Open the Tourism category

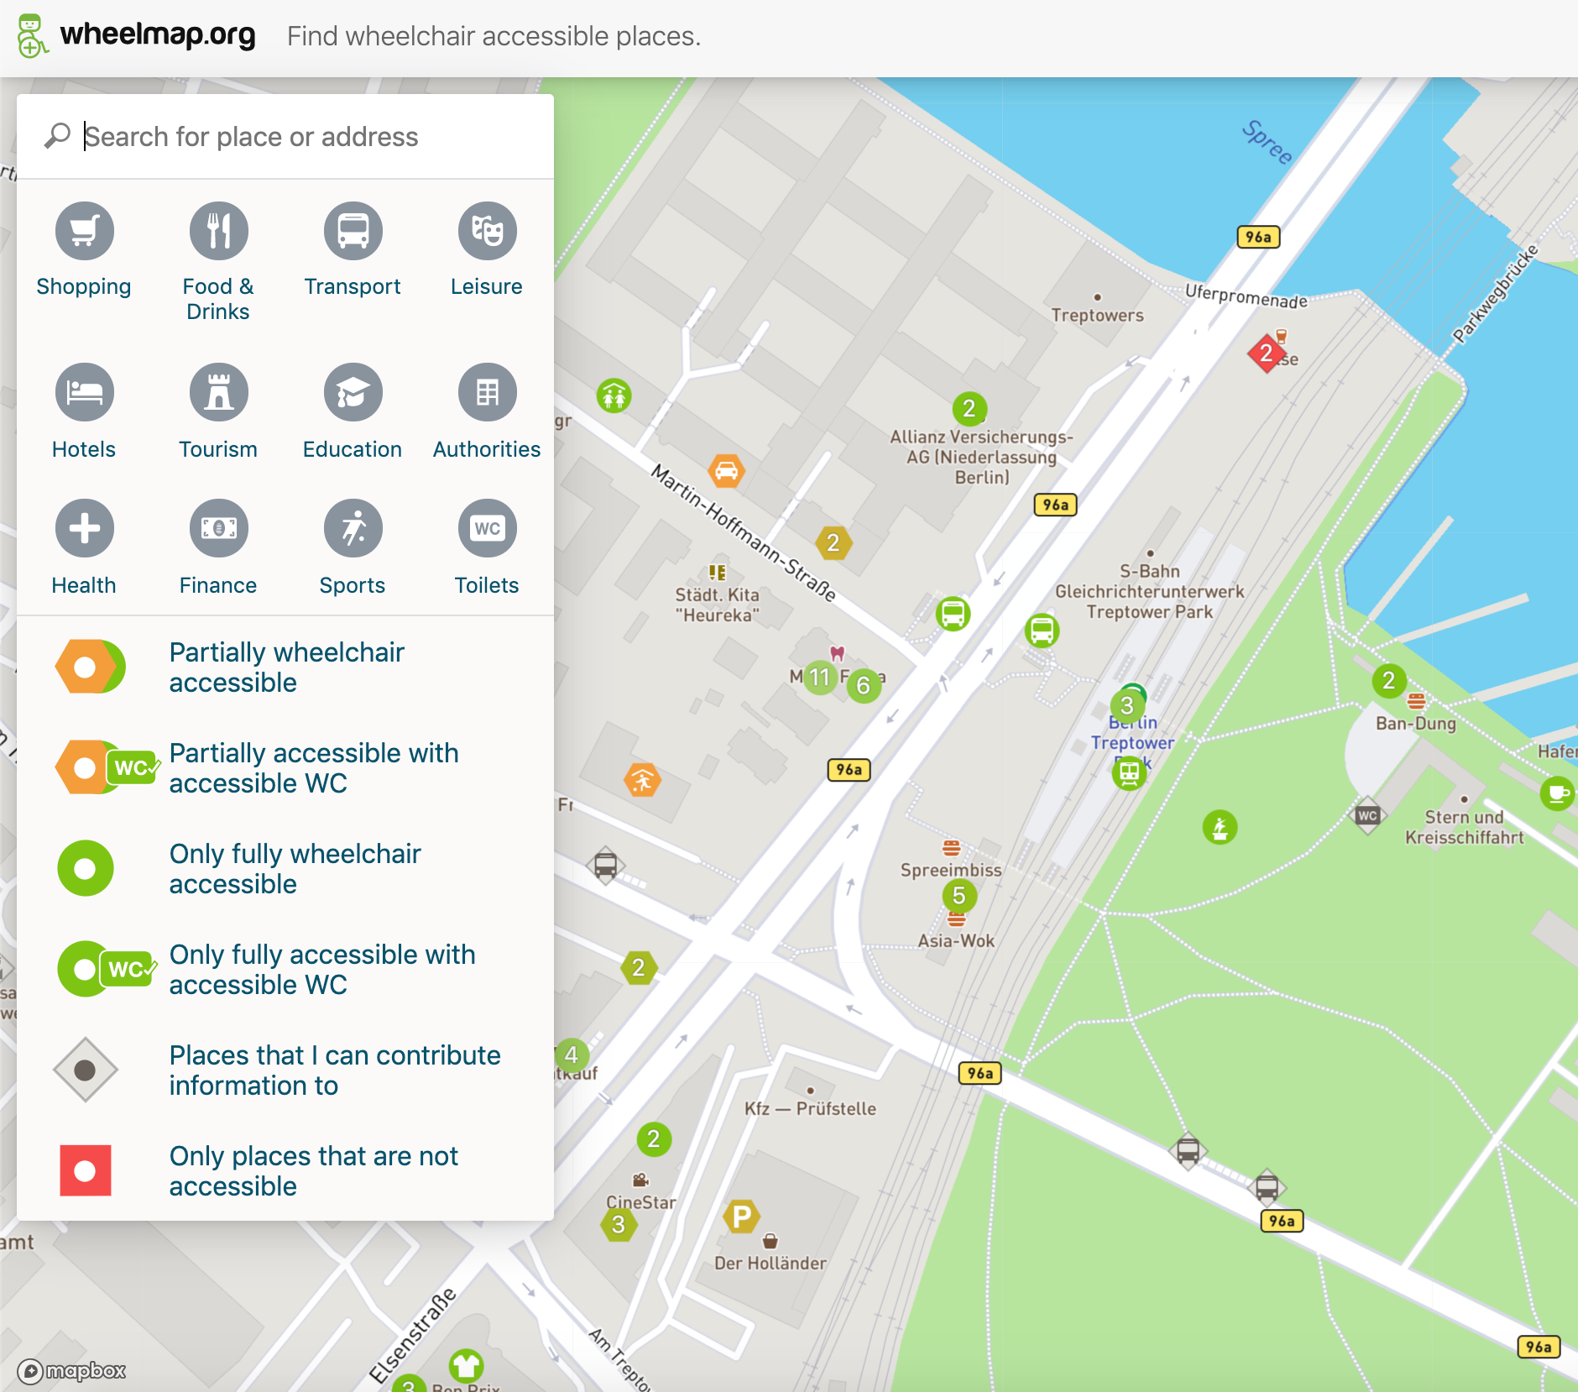218,391
